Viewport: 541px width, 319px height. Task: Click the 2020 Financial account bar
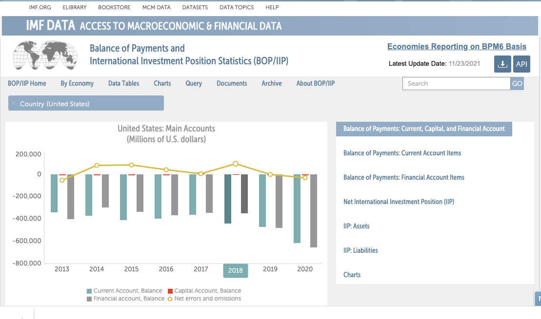pos(314,211)
